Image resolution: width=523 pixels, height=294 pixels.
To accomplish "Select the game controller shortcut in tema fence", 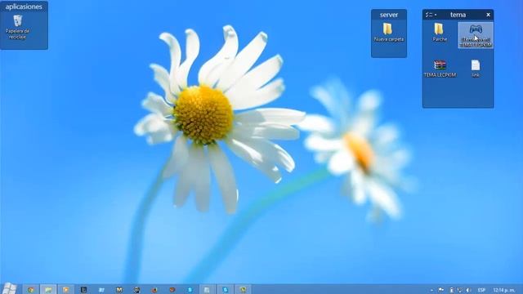I will point(476,35).
